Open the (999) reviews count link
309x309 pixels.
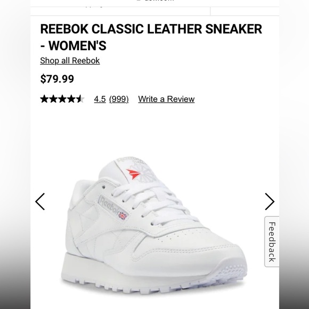[x=119, y=99]
